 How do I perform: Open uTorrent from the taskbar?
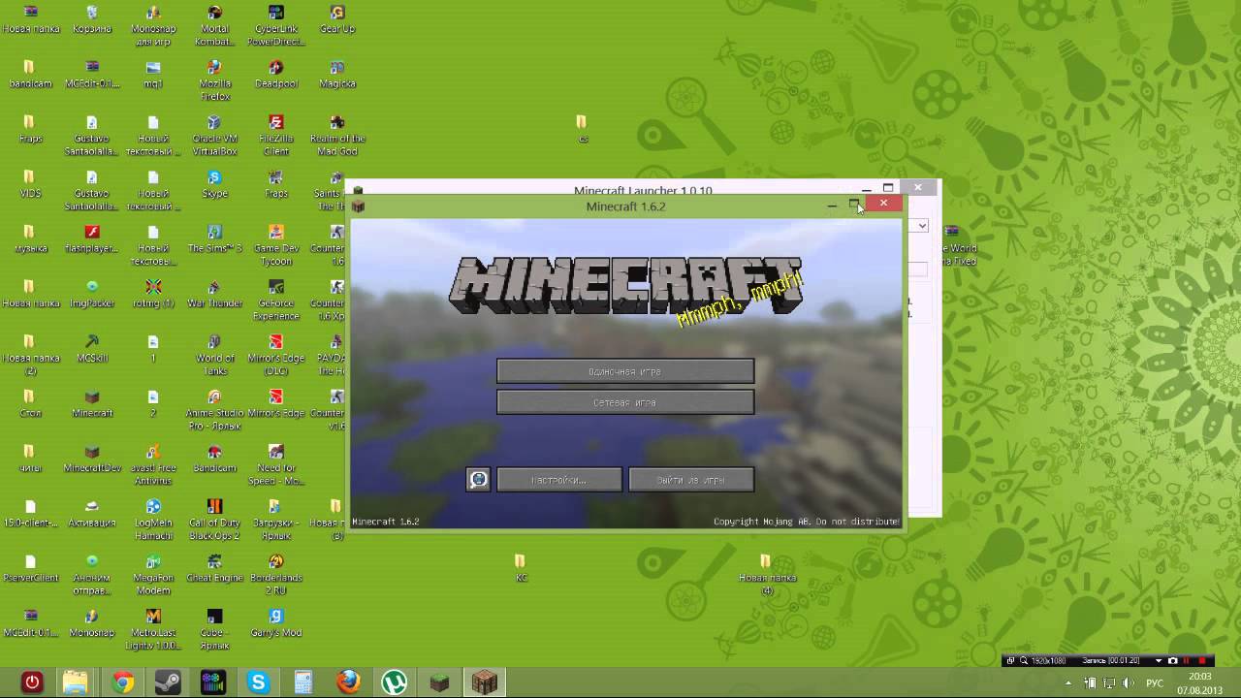(x=394, y=682)
